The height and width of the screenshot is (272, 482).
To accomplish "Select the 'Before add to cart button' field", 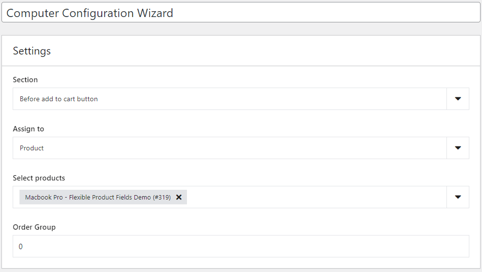I will pyautogui.click(x=230, y=99).
